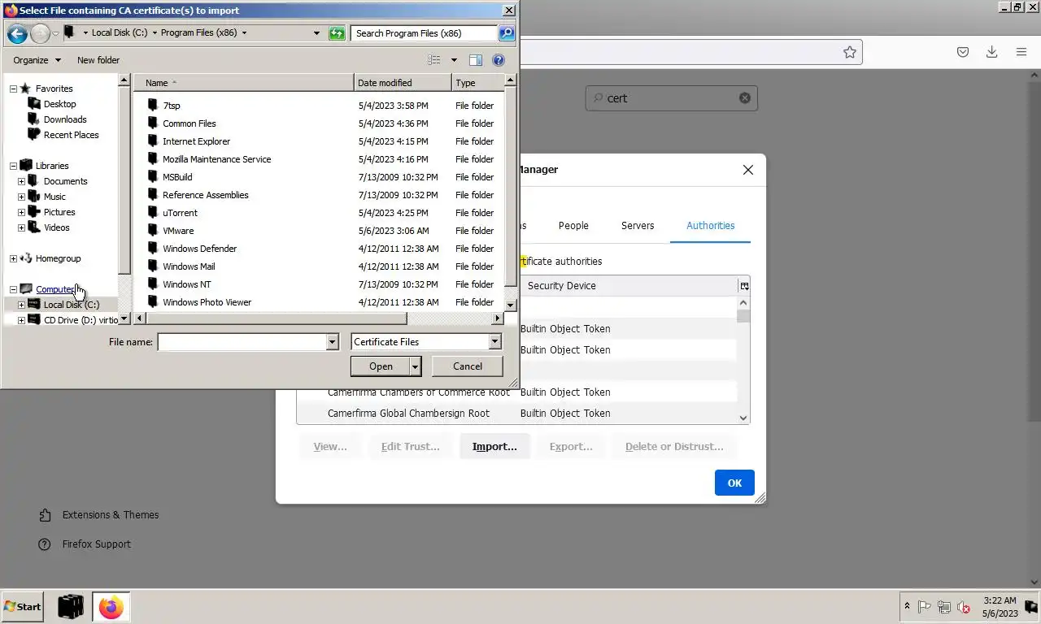Screen dimensions: 1041x624
Task: Click the Firefox Support question icon
Action: coord(45,544)
